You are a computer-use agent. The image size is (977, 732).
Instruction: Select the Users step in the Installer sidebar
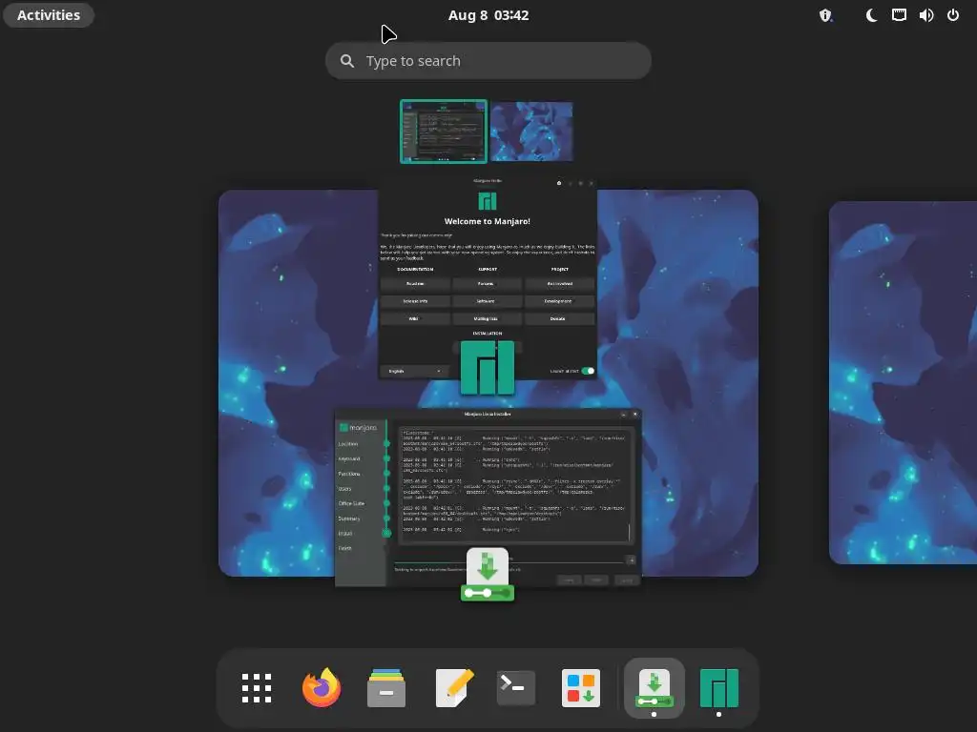tap(344, 489)
